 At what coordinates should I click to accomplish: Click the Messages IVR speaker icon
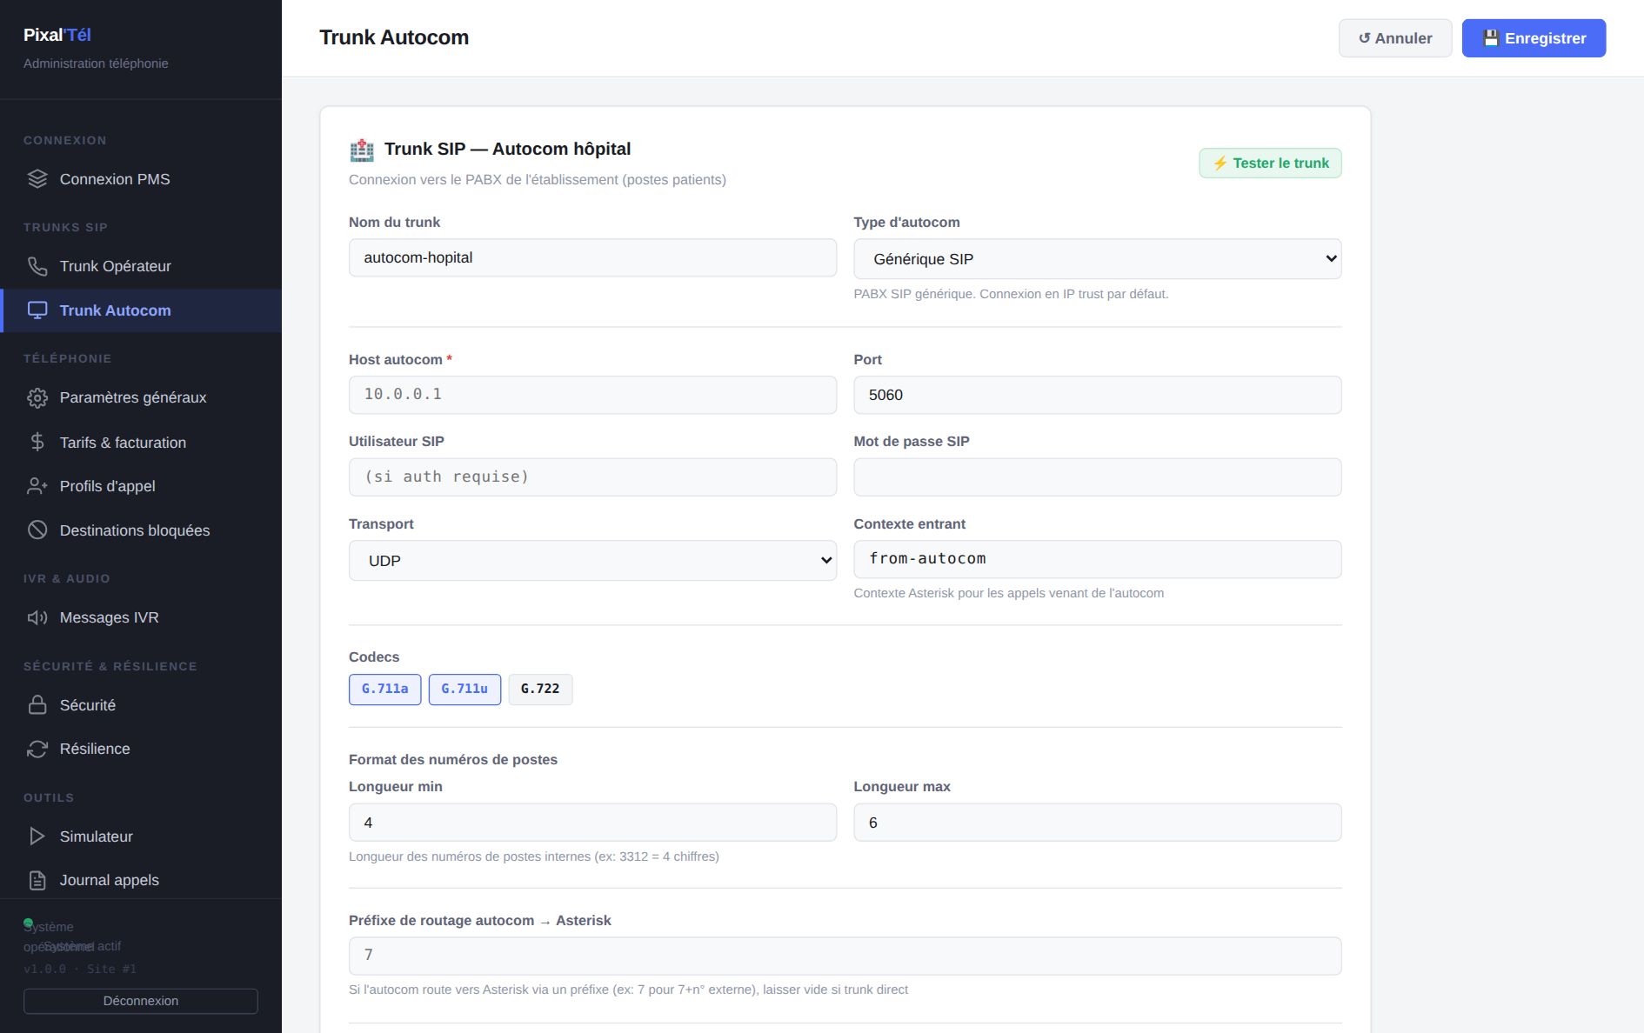37,617
